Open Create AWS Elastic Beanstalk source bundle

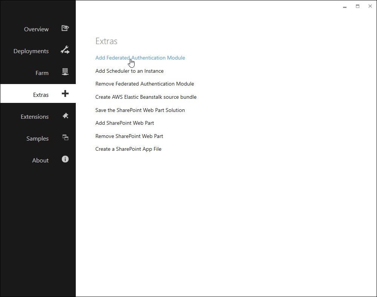click(146, 97)
